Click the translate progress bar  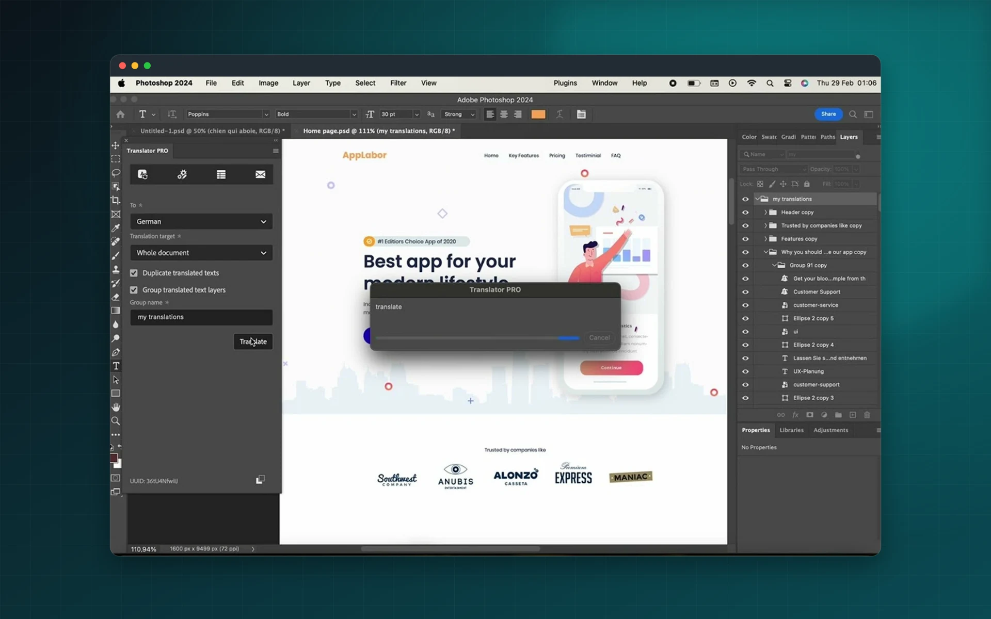[477, 338]
